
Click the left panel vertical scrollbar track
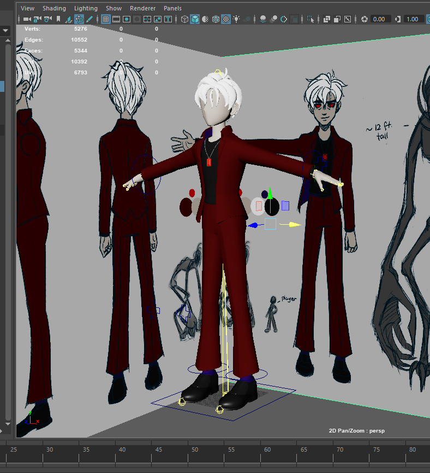8,232
